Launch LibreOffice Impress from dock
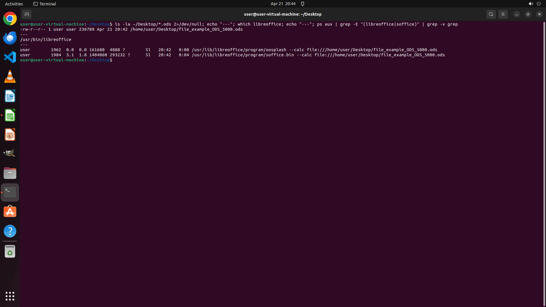Viewport: 546px width, 307px height. (10, 134)
